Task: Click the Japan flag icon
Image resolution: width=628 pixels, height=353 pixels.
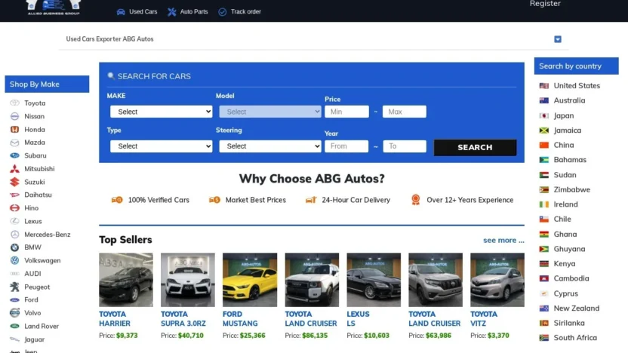Action: 544,115
